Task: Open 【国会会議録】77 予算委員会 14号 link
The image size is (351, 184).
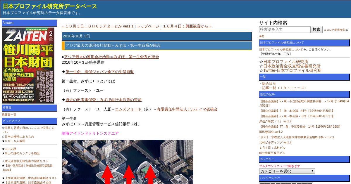Action: (300, 127)
